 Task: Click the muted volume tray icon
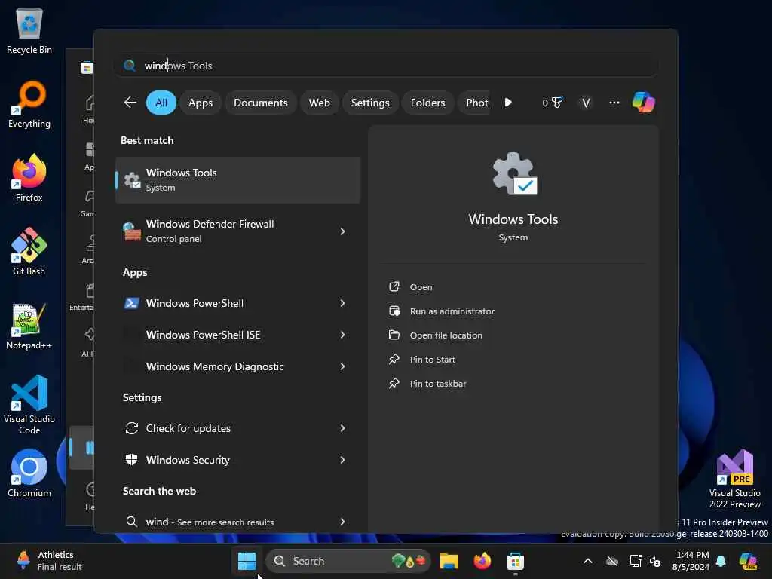pos(655,561)
